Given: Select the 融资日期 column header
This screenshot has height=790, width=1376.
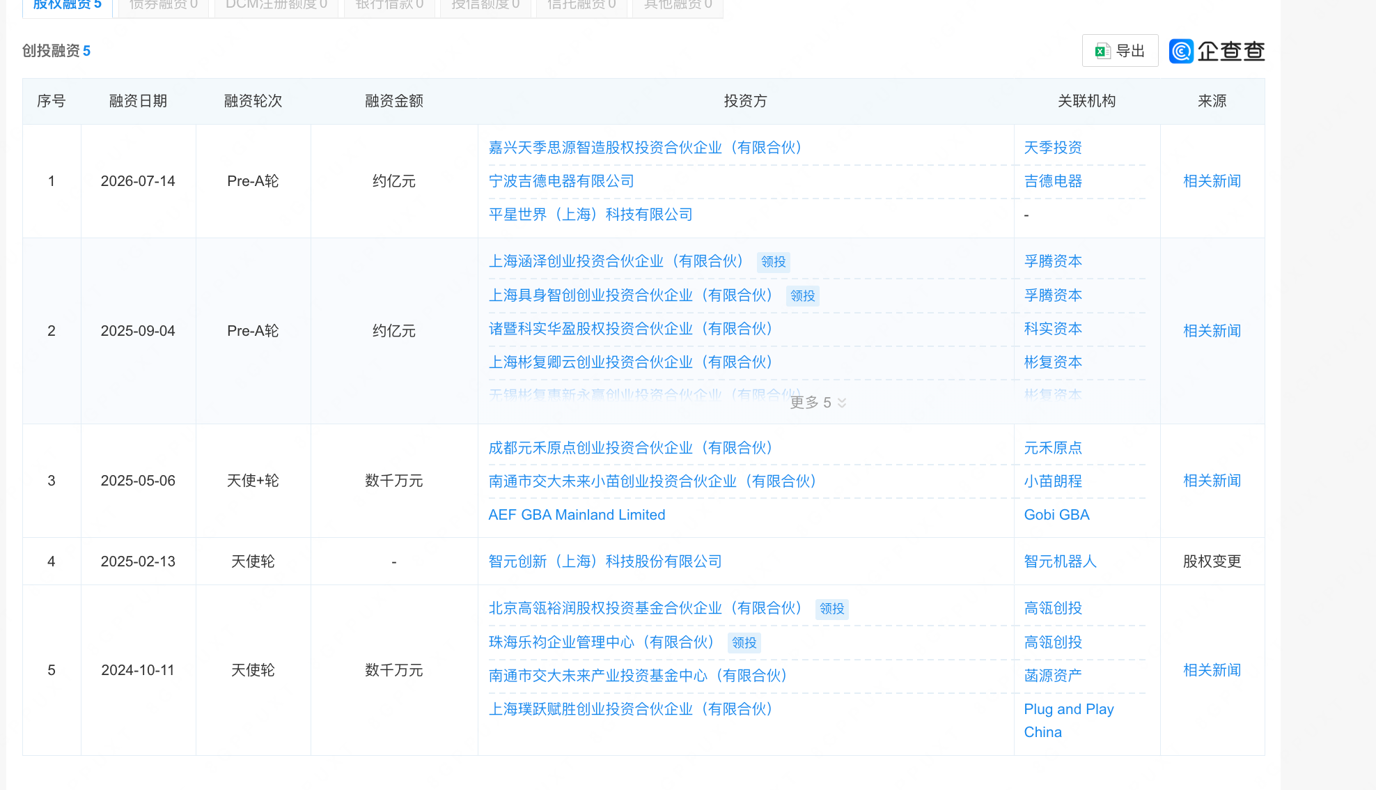Looking at the screenshot, I should [x=138, y=101].
